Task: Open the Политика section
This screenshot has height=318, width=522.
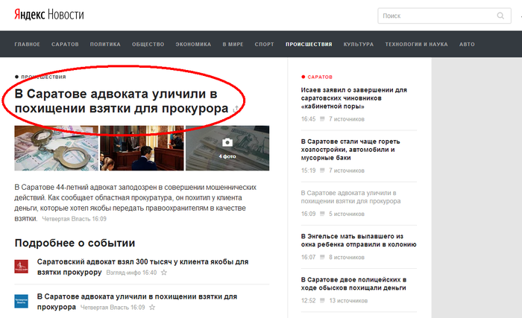Action: click(105, 44)
